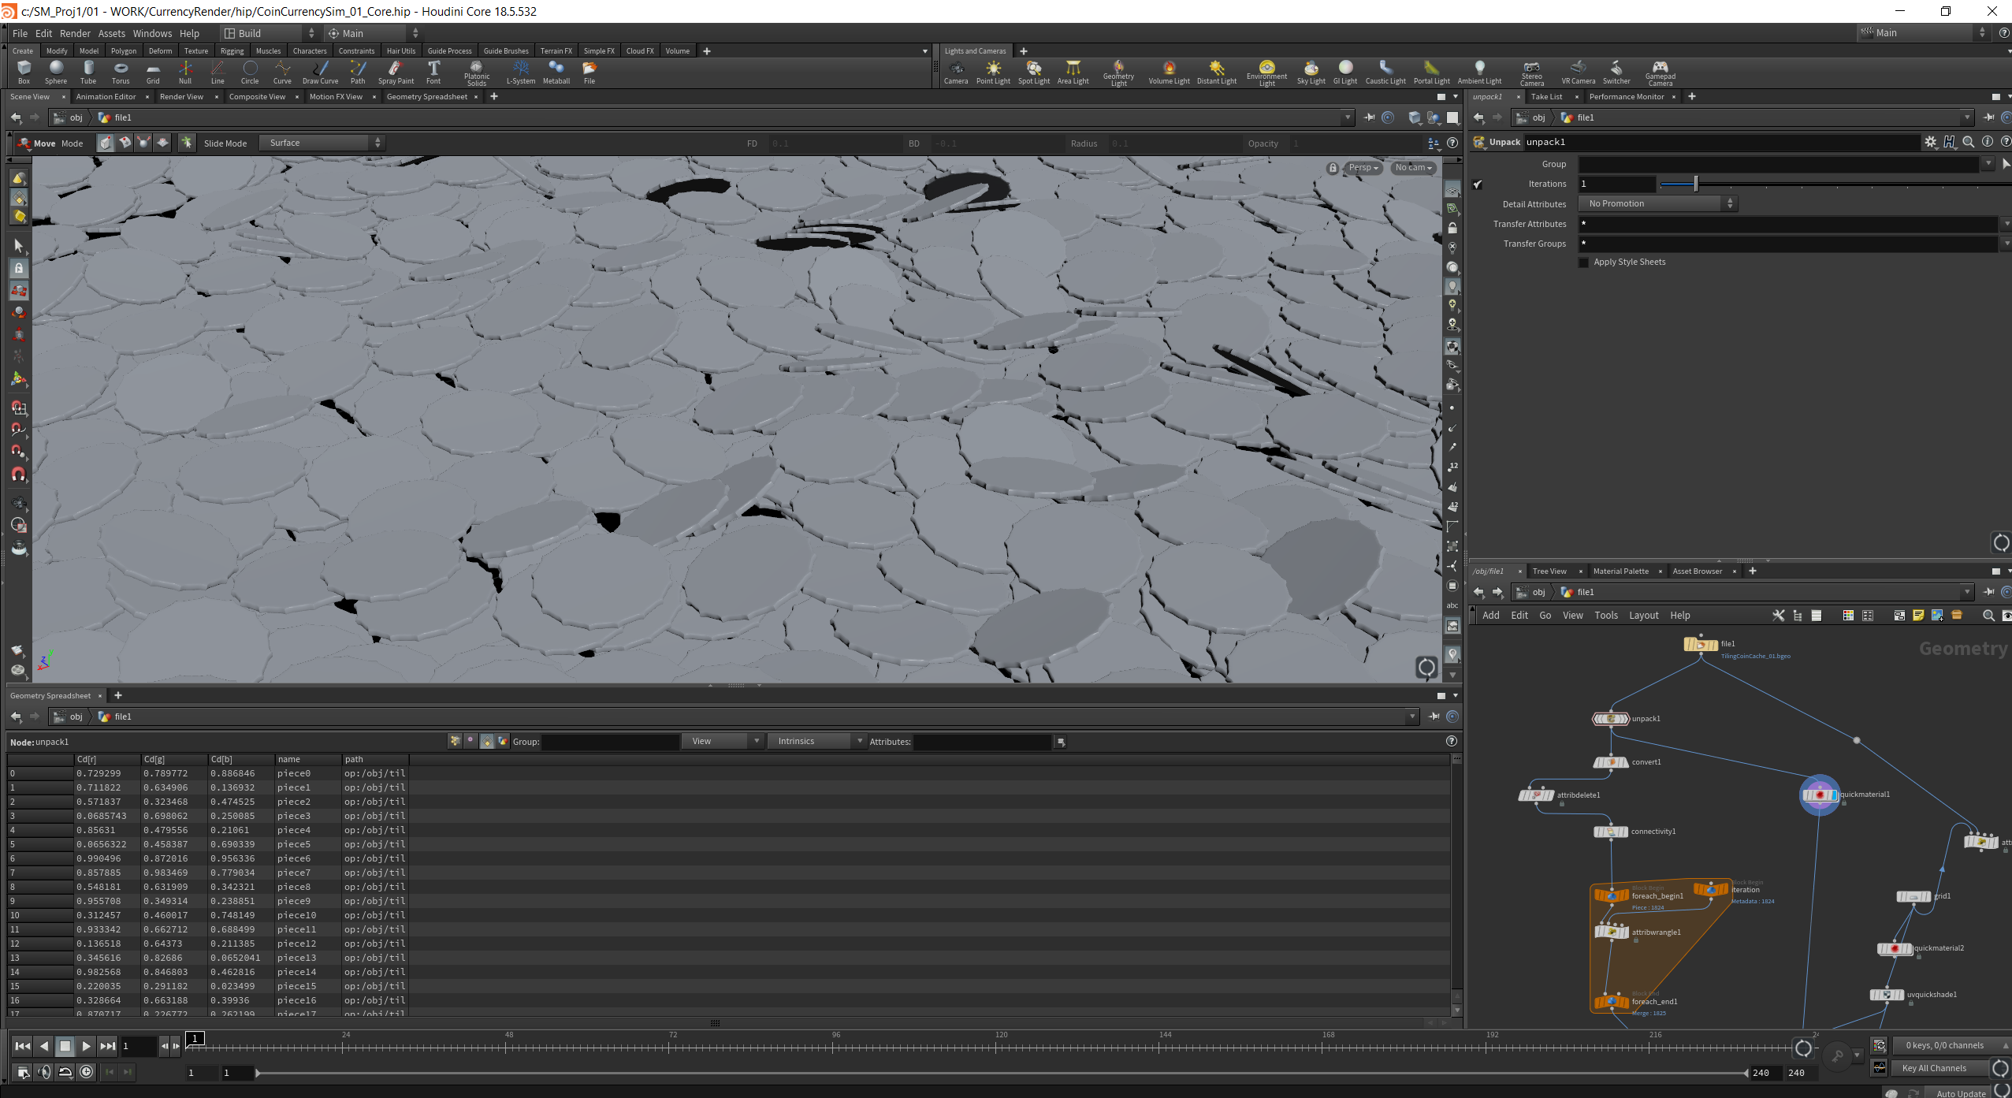Open the Slide Mode Surface dropdown
This screenshot has height=1098, width=2012.
323,143
